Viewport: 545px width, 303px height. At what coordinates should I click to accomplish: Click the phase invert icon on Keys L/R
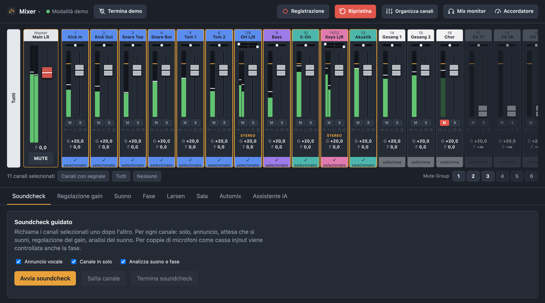[344, 130]
